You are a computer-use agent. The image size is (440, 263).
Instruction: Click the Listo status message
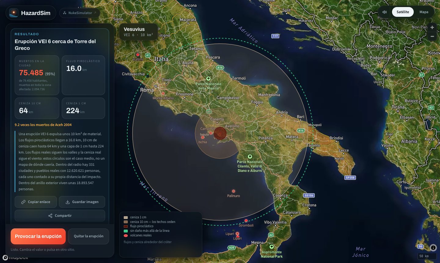coord(43,250)
